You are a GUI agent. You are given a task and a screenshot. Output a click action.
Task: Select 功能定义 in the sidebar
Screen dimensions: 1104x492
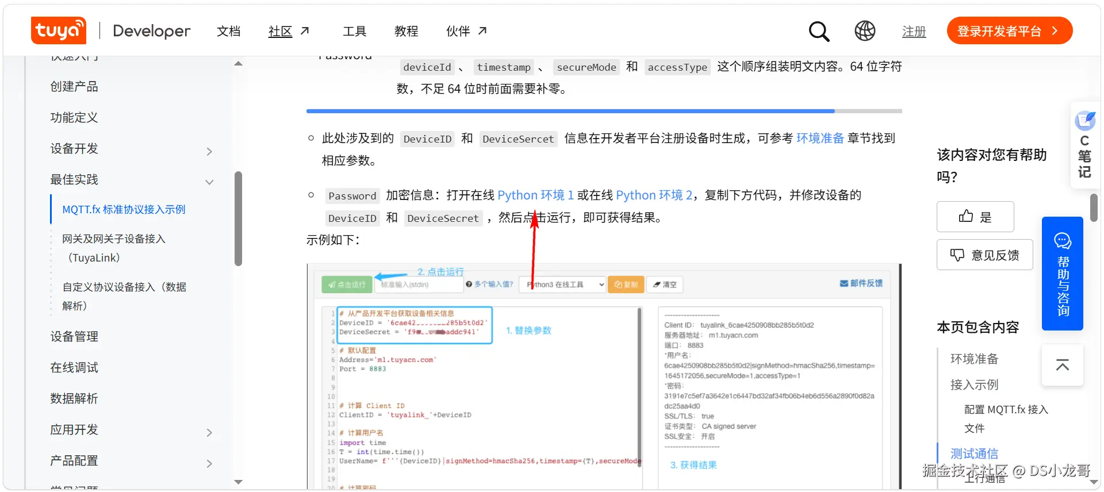point(74,117)
